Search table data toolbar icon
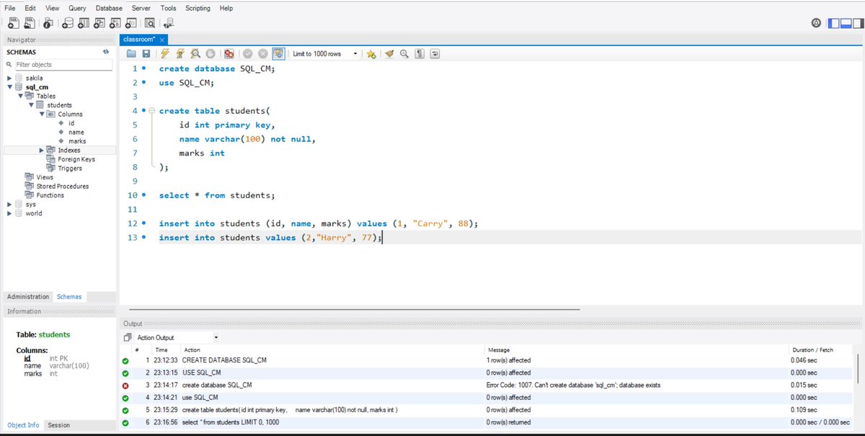Screen dimensions: 865x436 tap(151, 24)
